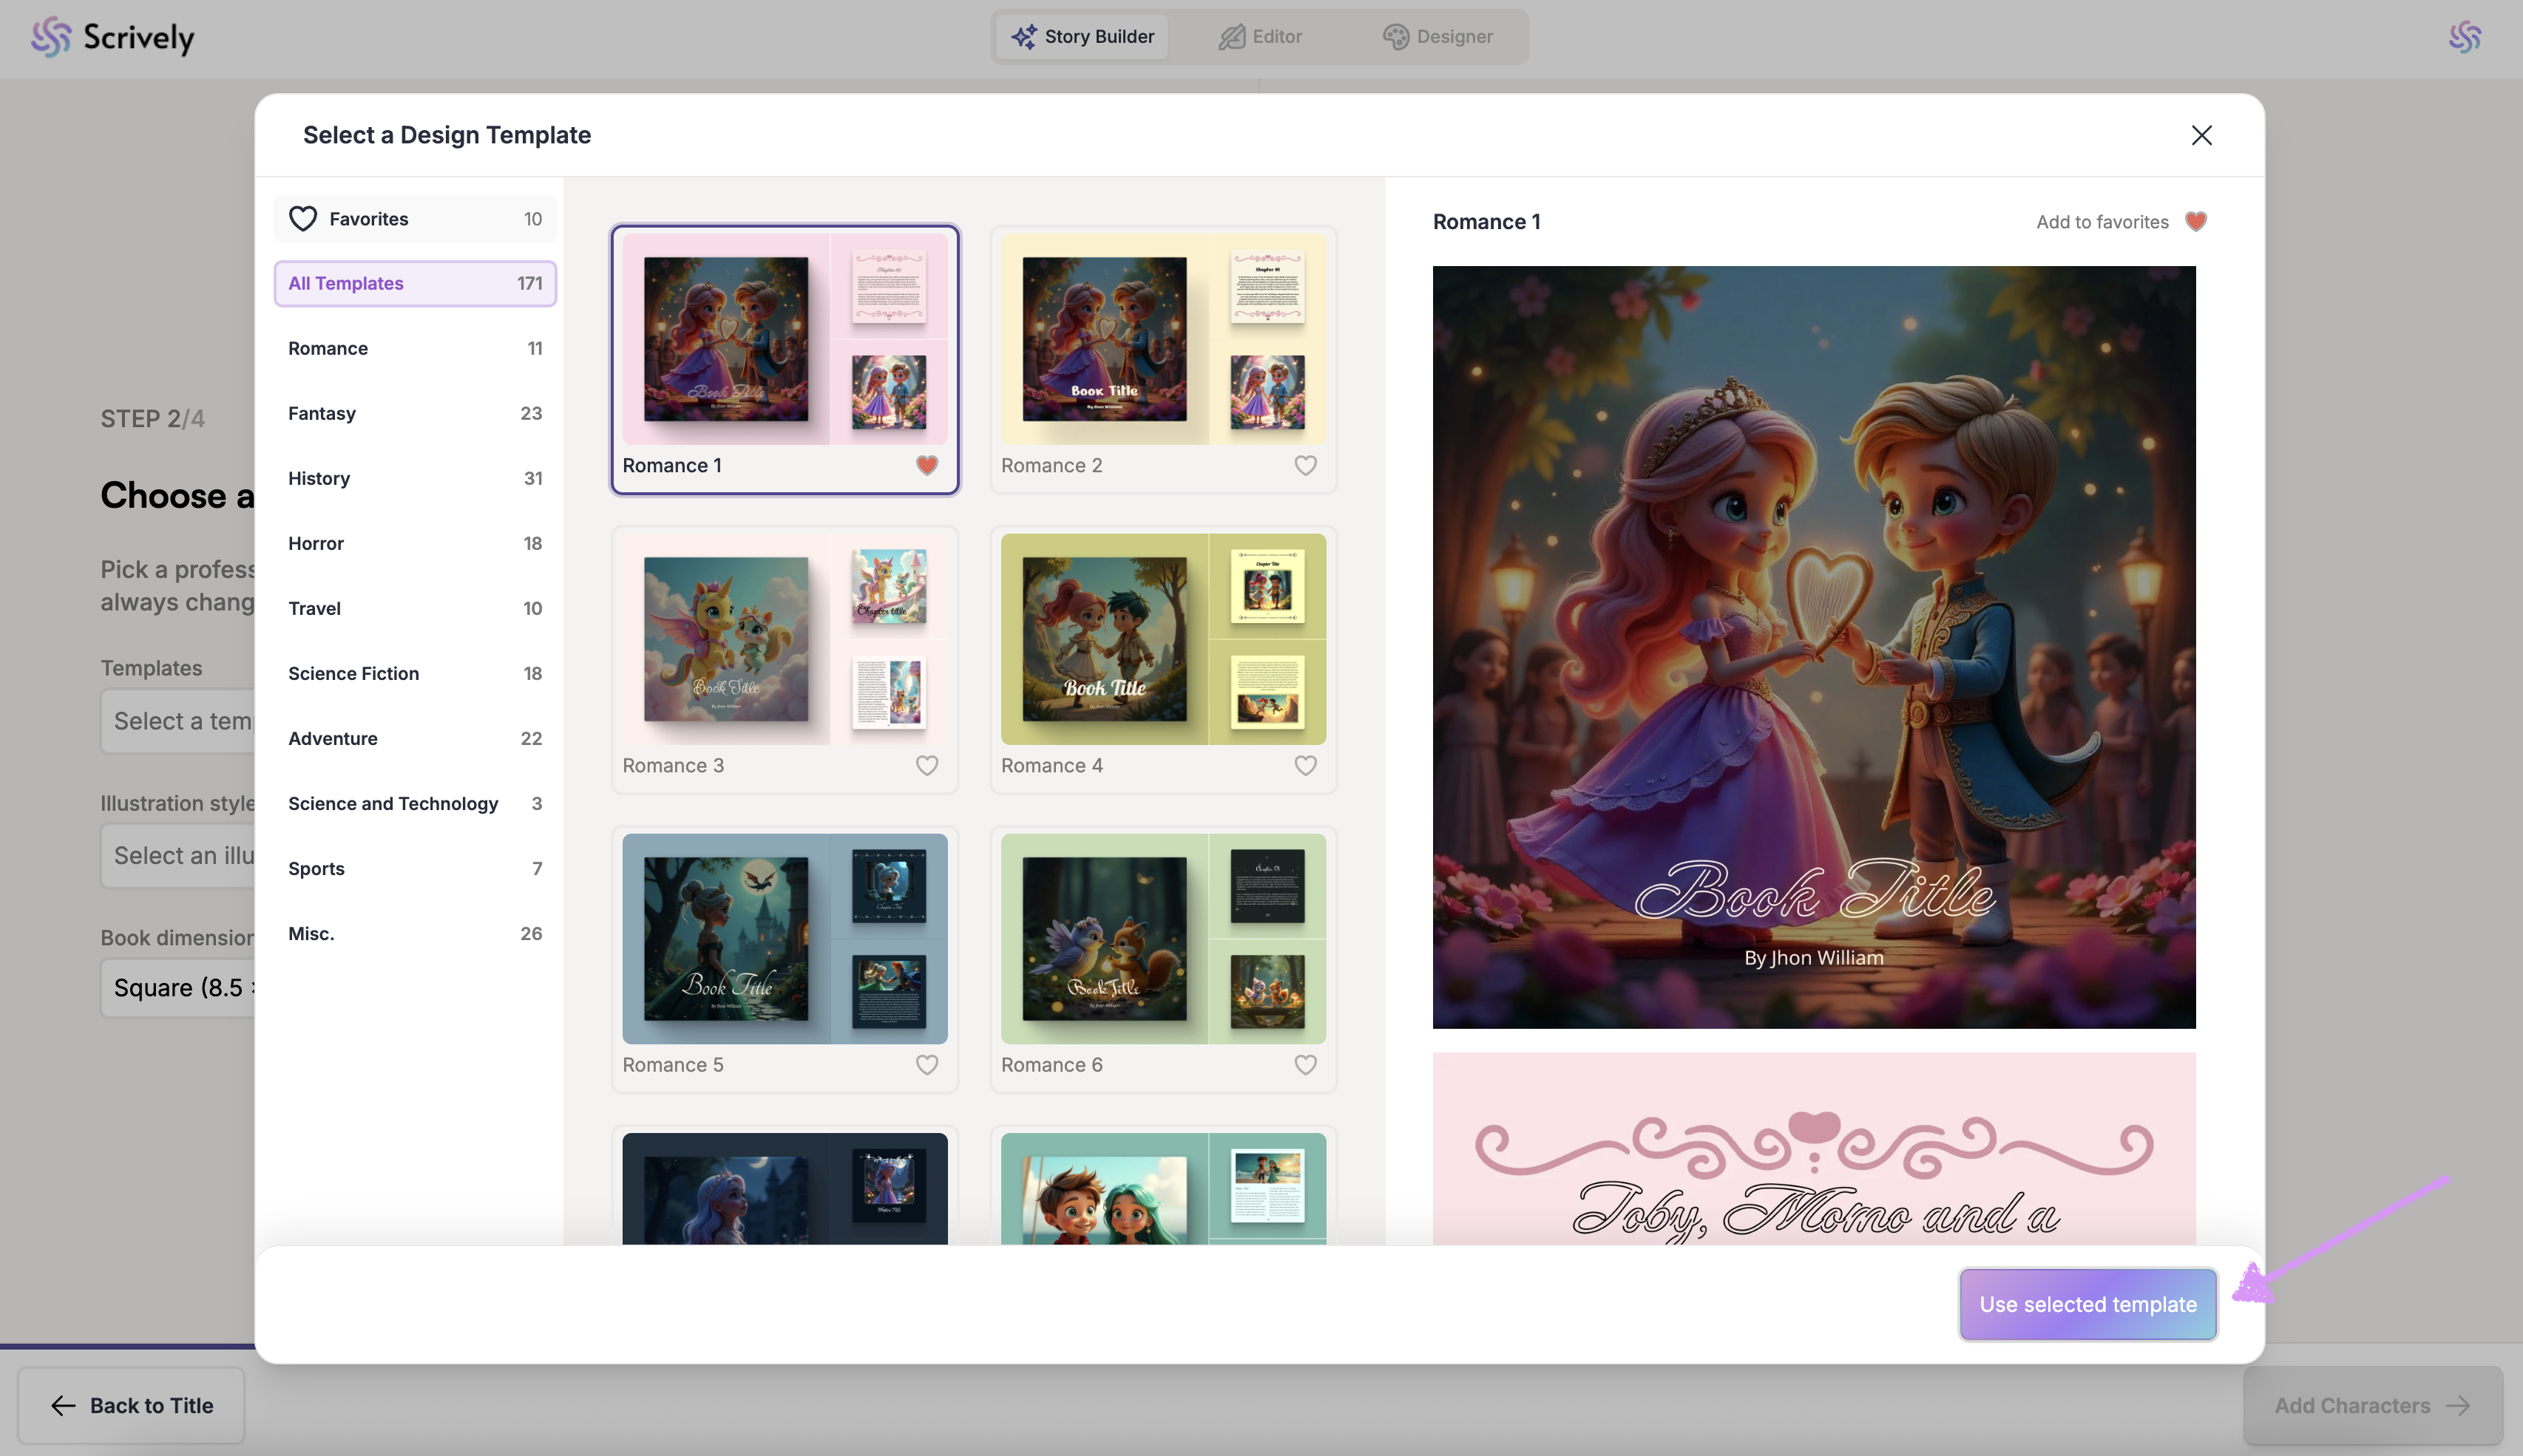
Task: Select the Romance 5 template thumbnail
Action: (785, 938)
